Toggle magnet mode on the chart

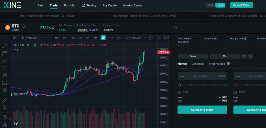tap(5, 117)
